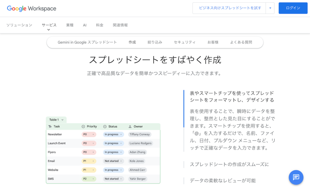Click ビジネス向けスプレッドシートを試す button
The image size is (310, 191).
pos(229,8)
